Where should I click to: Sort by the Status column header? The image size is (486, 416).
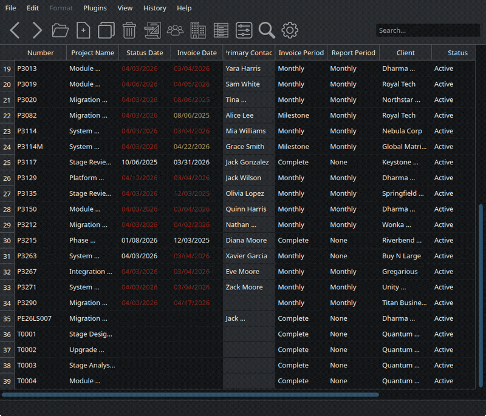click(x=454, y=53)
